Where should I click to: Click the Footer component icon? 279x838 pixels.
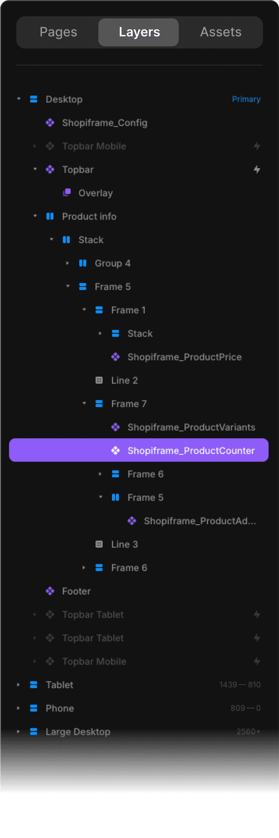[50, 591]
